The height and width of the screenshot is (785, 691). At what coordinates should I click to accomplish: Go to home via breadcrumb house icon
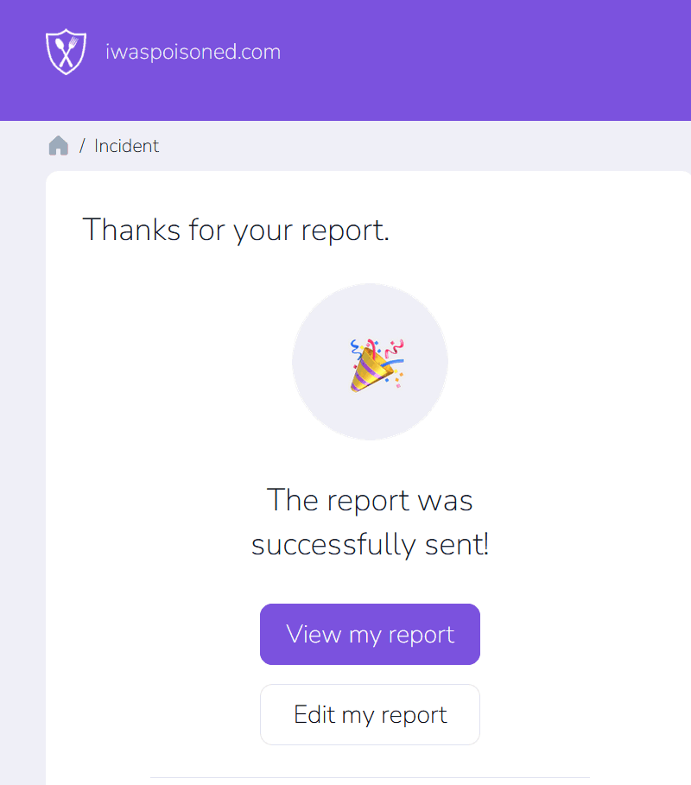click(59, 146)
